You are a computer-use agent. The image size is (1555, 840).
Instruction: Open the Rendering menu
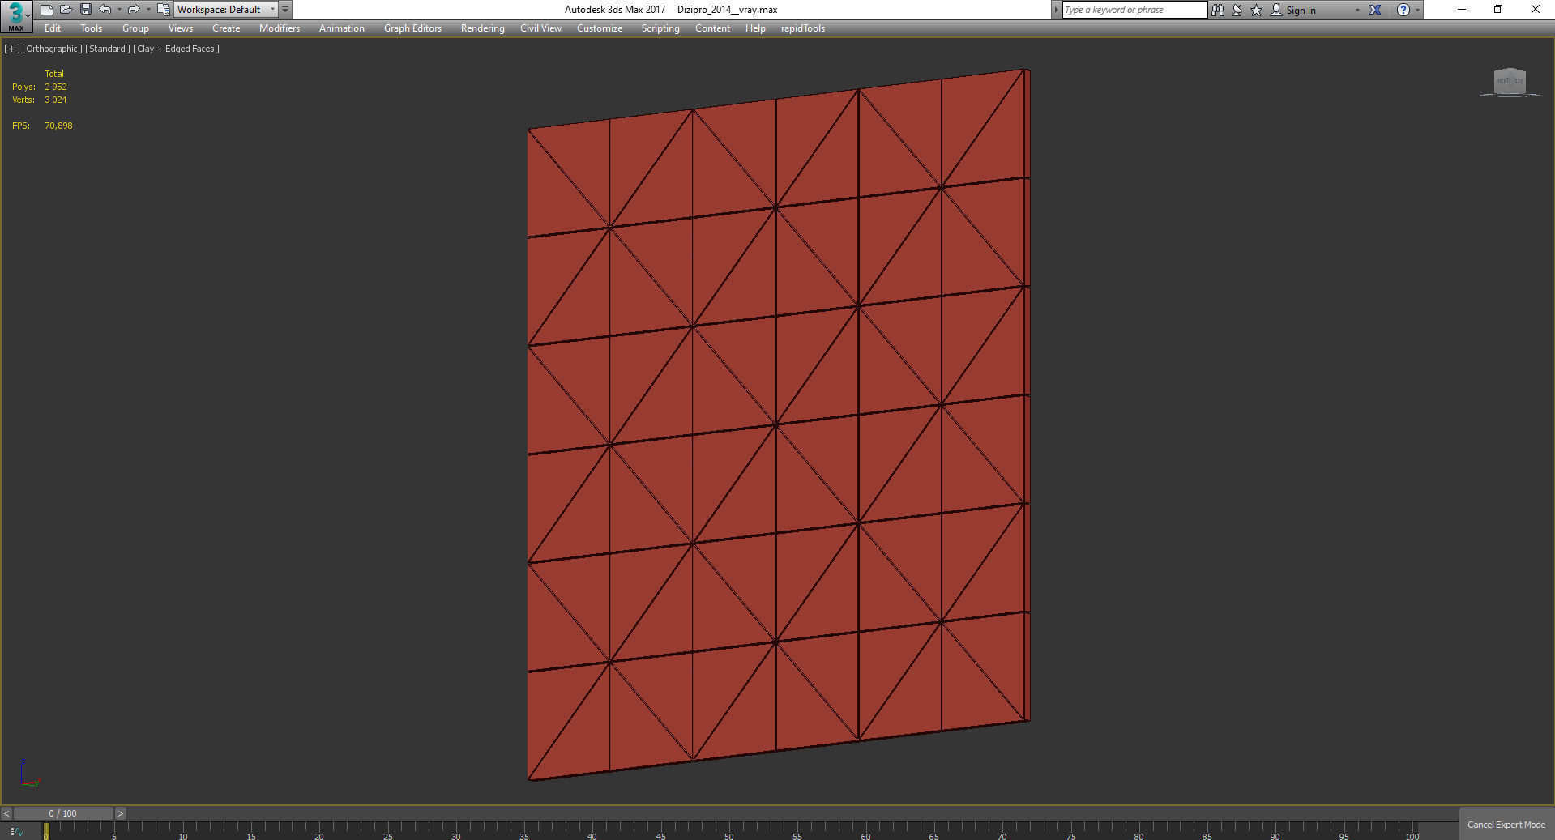(482, 28)
